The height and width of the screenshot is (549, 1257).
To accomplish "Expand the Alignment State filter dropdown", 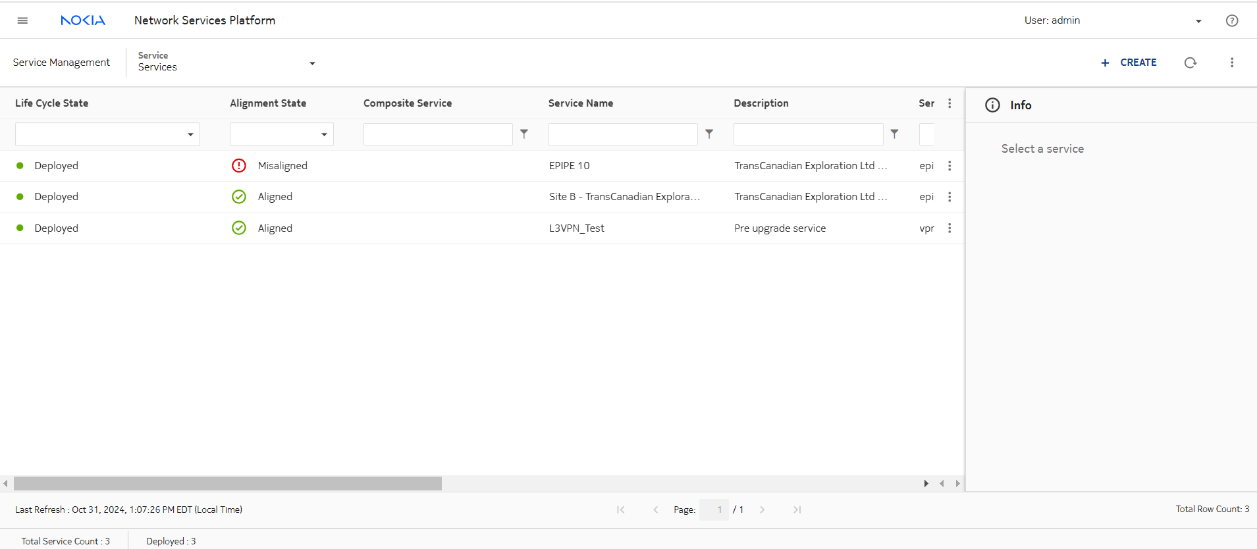I will click(324, 134).
